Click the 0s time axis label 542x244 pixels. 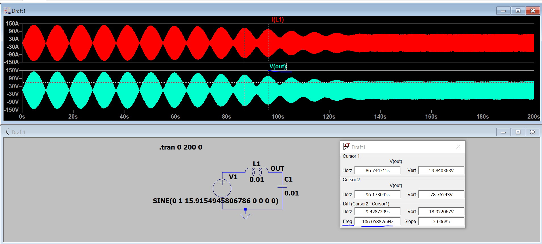22,117
